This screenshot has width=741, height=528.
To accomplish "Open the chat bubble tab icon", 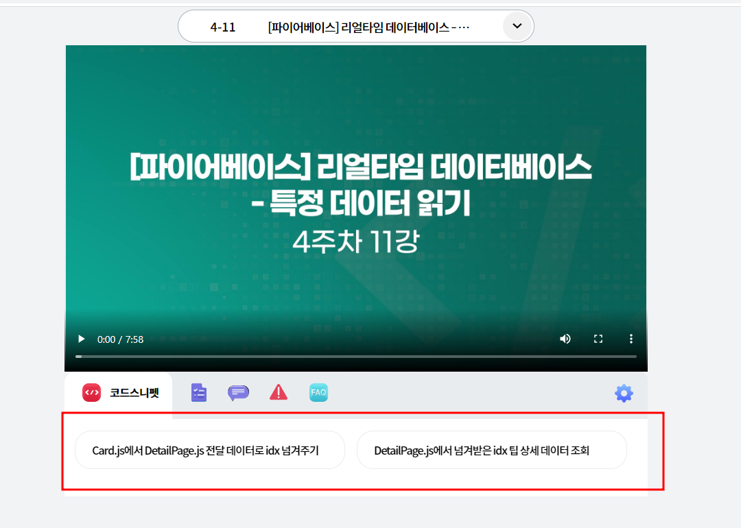I will [238, 393].
